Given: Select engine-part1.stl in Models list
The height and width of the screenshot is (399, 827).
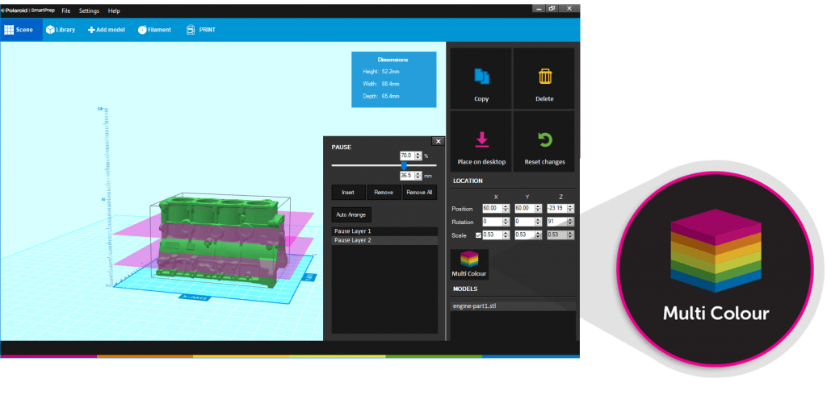Looking at the screenshot, I should (513, 305).
